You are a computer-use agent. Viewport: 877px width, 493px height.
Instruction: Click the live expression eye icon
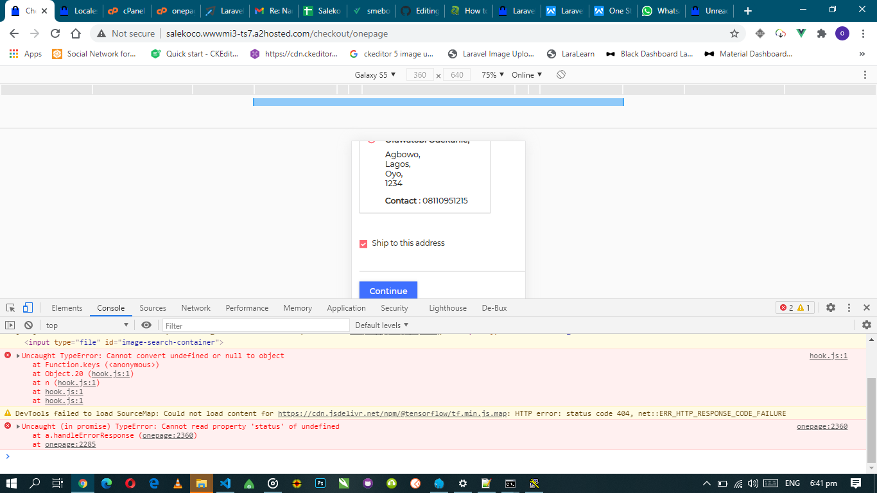point(146,325)
